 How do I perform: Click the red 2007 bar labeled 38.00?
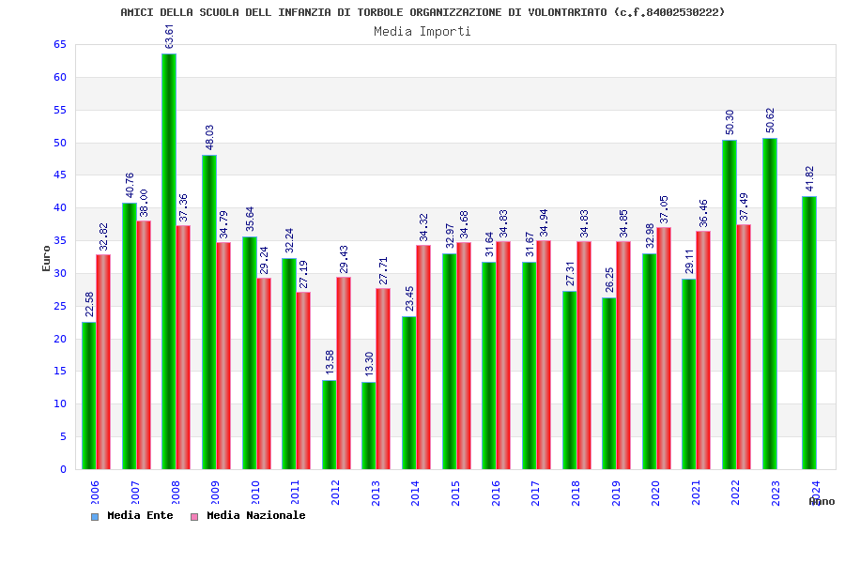(x=144, y=344)
